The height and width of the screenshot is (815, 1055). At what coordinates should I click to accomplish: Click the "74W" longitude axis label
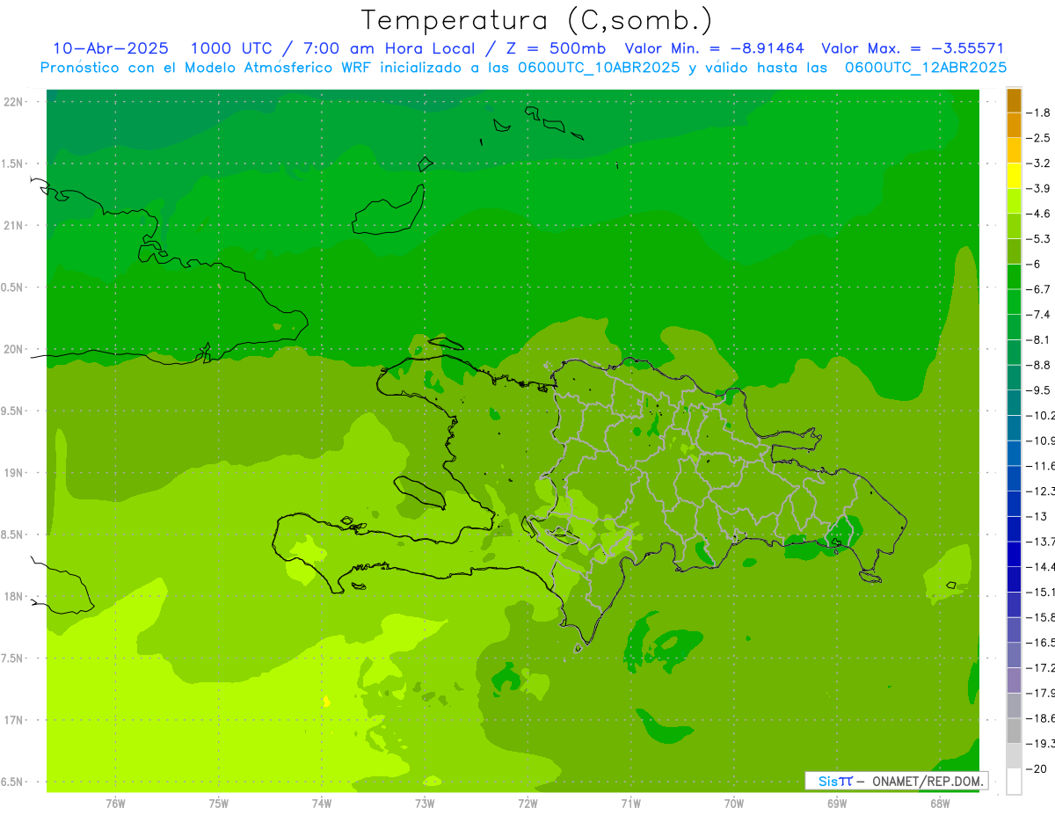(x=322, y=803)
